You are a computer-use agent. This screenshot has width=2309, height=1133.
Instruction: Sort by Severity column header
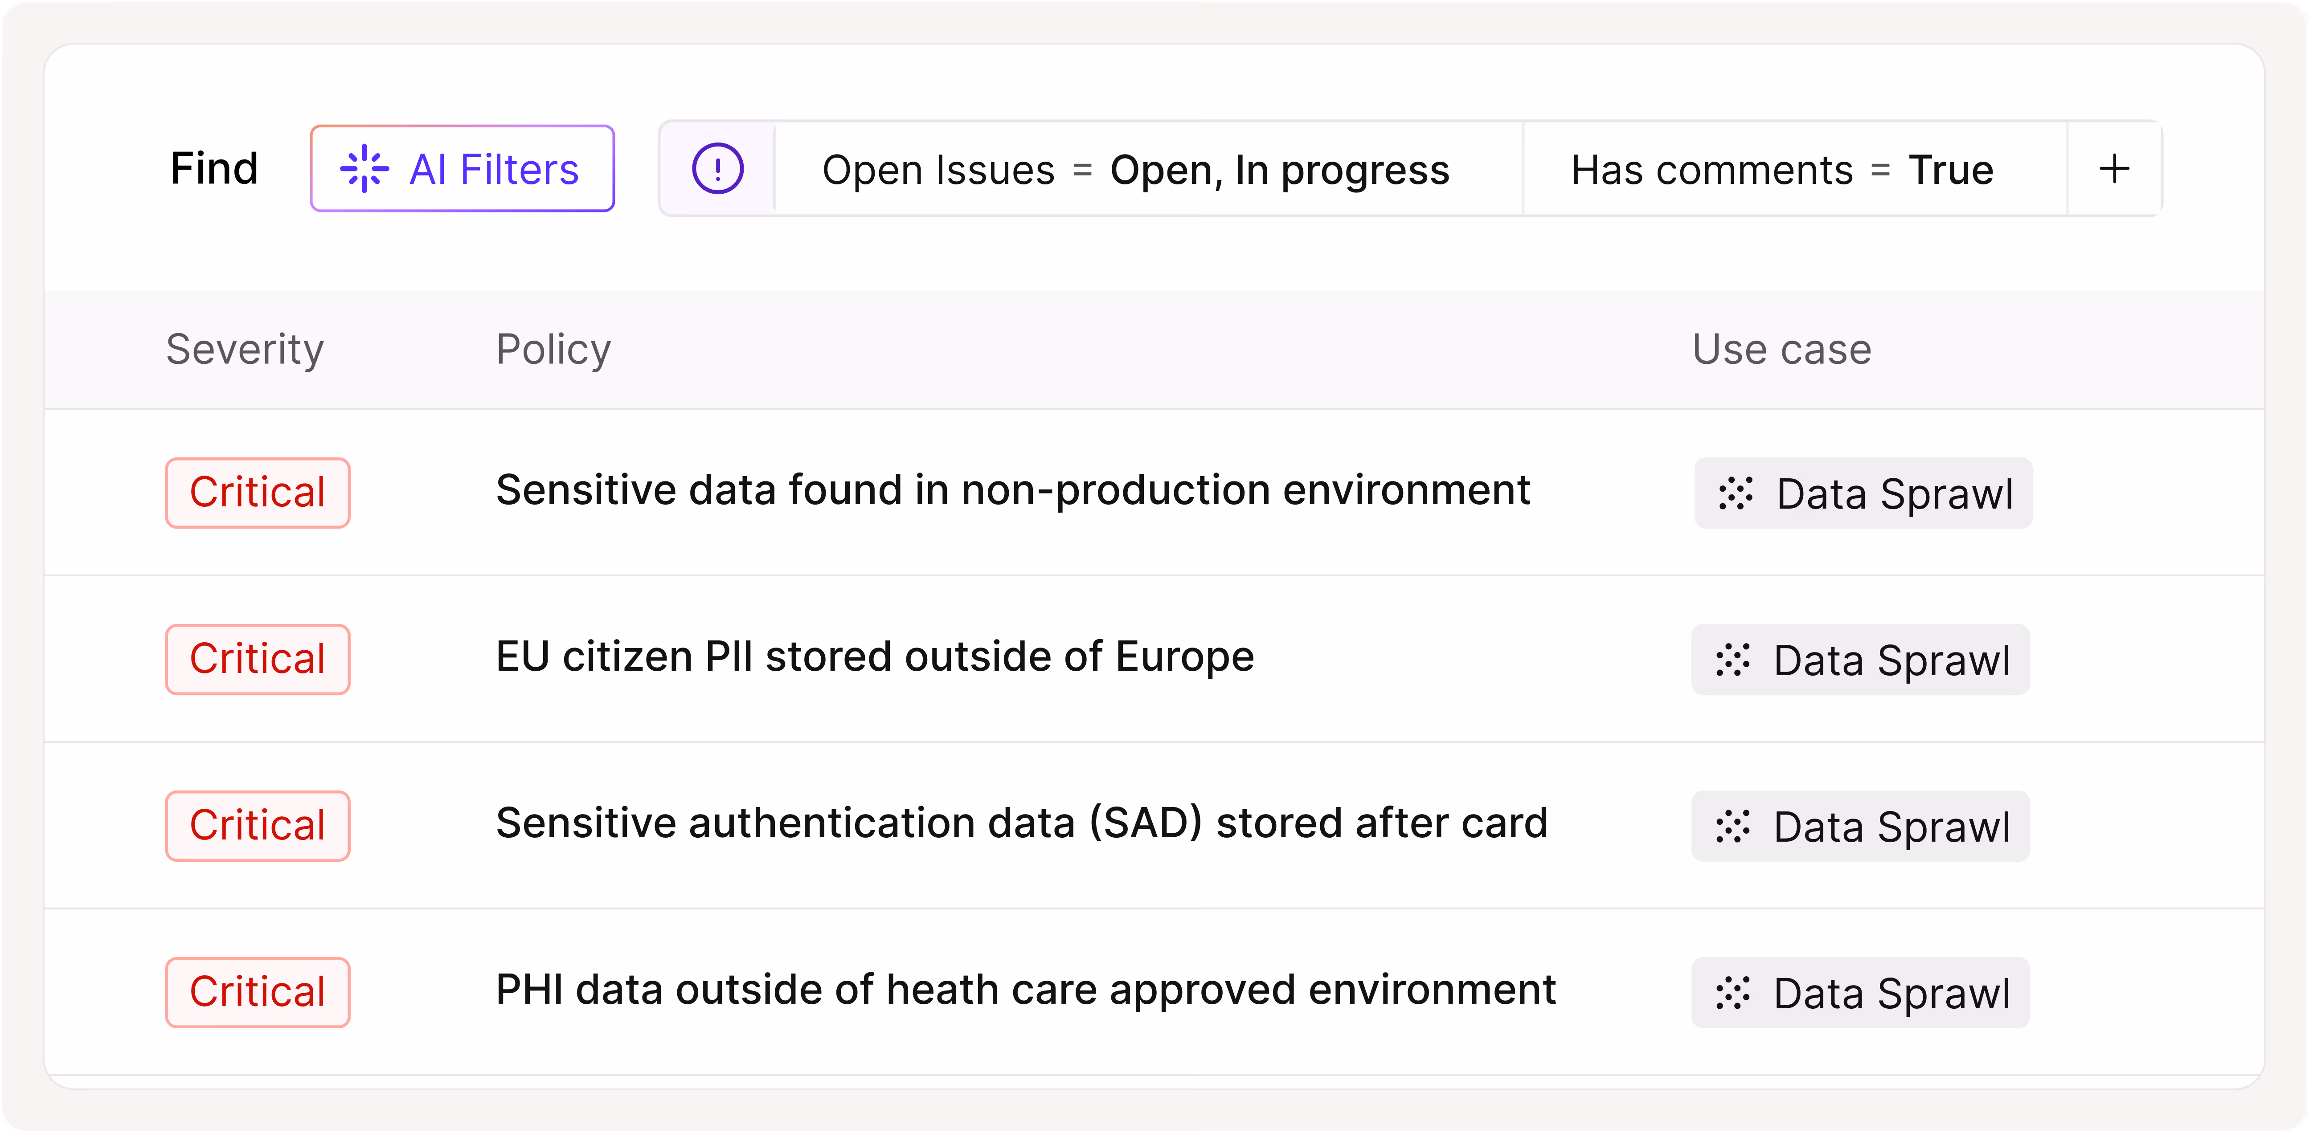click(x=245, y=349)
